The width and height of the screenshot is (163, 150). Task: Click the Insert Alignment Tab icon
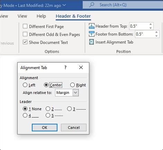pyautogui.click(x=91, y=42)
